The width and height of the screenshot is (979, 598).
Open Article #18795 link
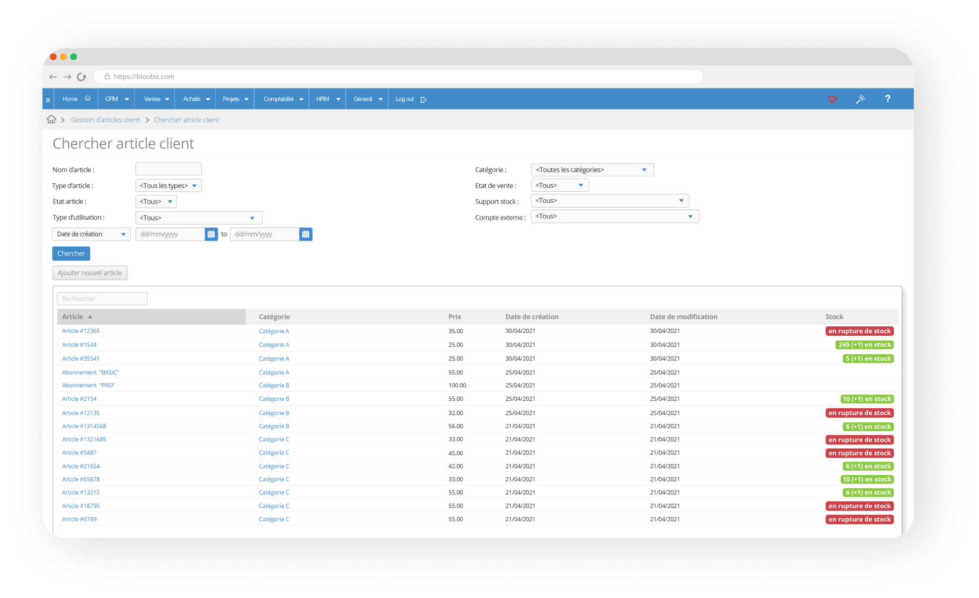[x=81, y=506]
